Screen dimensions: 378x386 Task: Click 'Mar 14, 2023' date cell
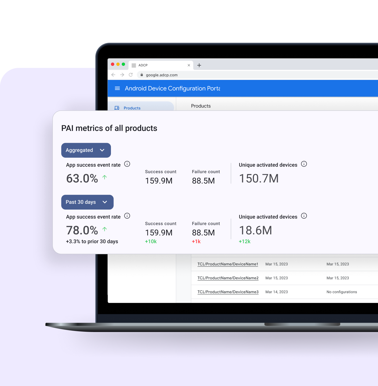pyautogui.click(x=277, y=292)
